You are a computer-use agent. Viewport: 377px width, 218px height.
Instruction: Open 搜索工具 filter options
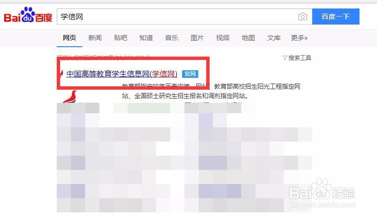[297, 58]
